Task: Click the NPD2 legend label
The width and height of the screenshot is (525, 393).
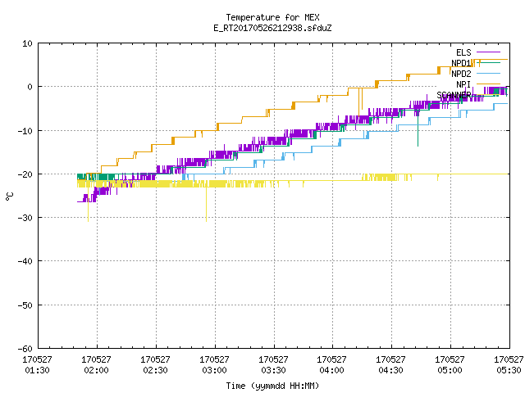Action: 461,74
